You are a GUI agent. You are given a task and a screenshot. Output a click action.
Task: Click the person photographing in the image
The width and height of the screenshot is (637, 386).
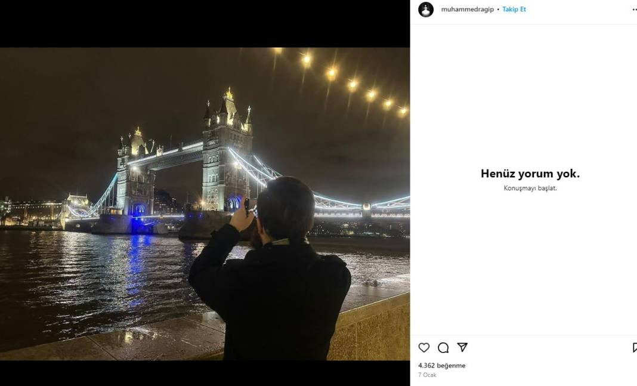(x=274, y=274)
